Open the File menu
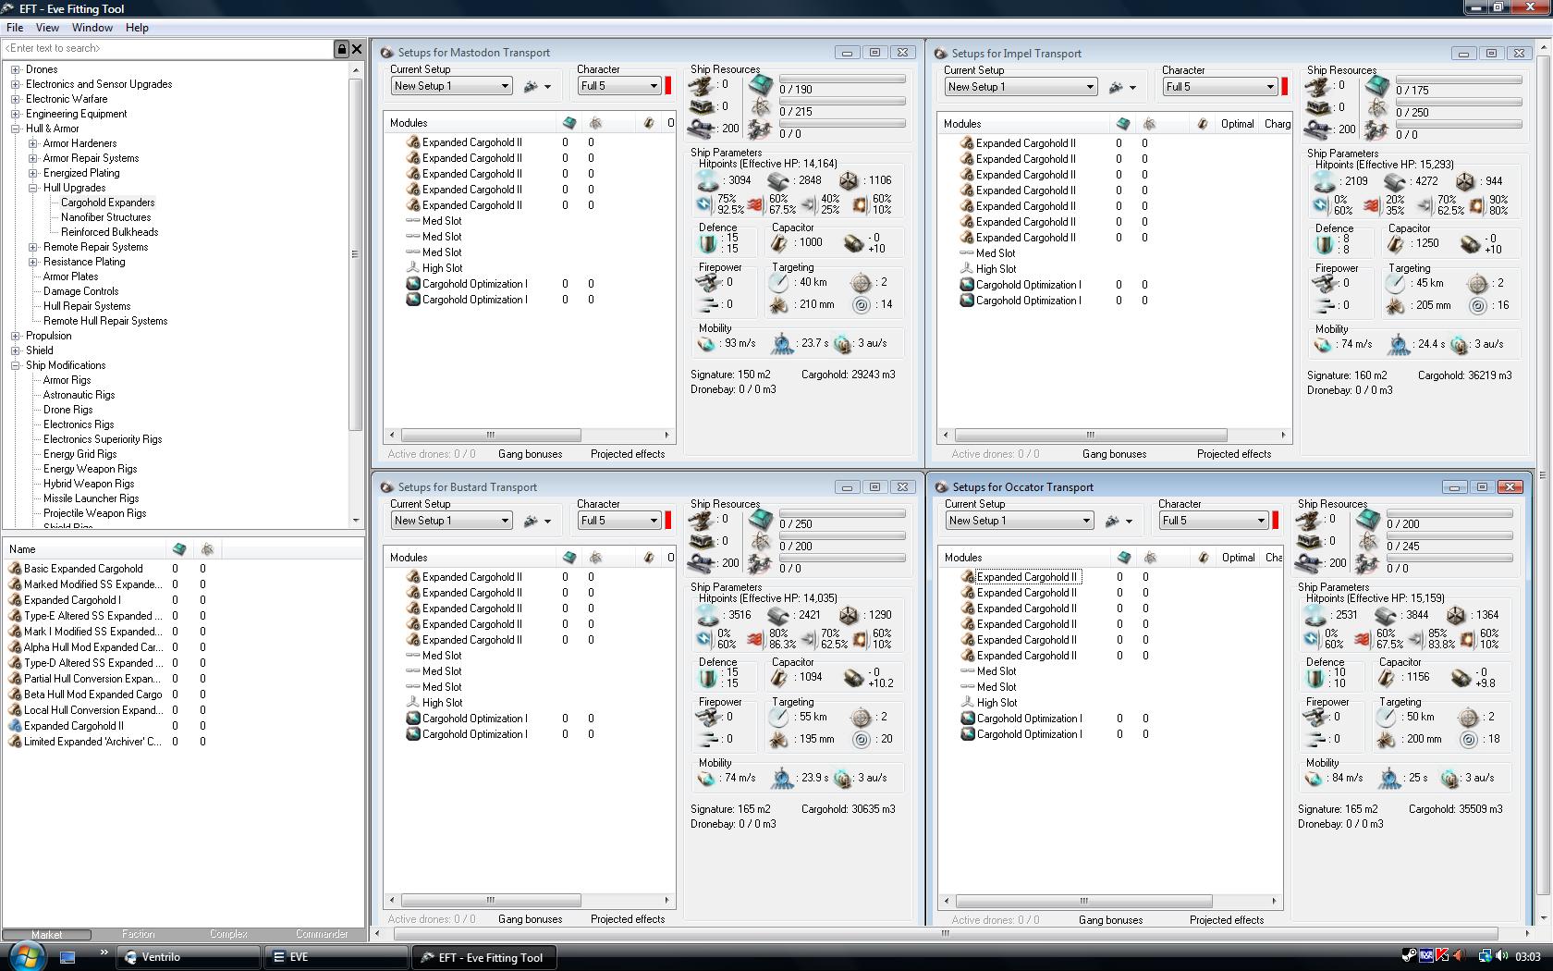This screenshot has width=1553, height=971. pyautogui.click(x=15, y=28)
